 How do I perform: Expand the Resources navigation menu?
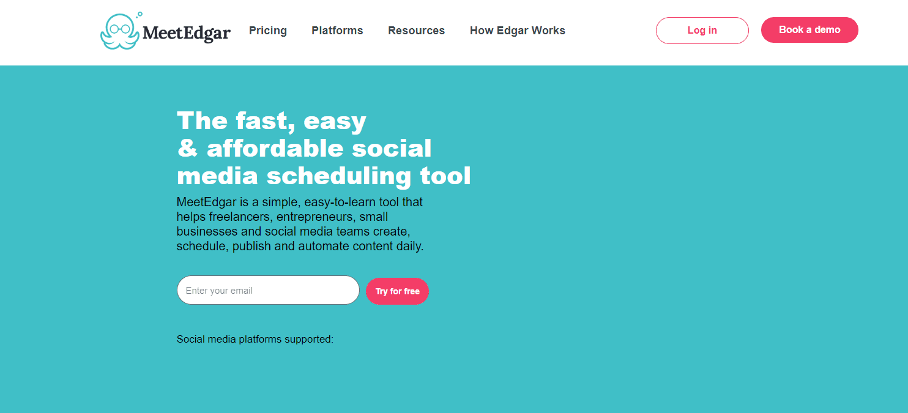[x=416, y=31]
